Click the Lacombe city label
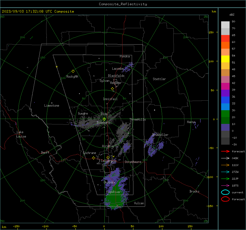This screenshot has width=246, height=230. [118, 69]
